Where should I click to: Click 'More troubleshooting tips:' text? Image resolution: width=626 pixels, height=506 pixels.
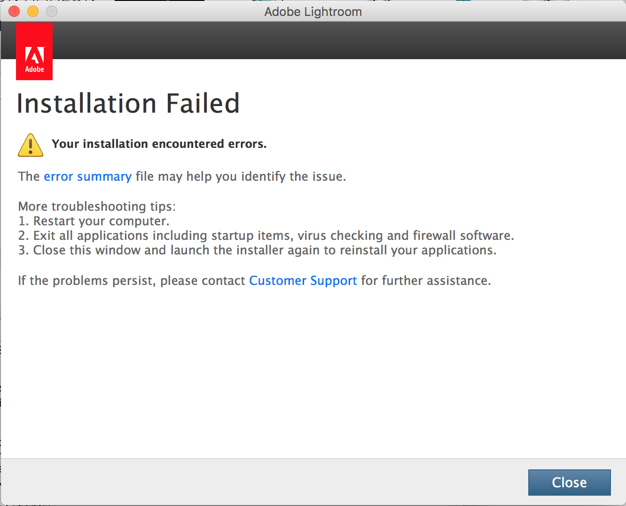coord(97,207)
